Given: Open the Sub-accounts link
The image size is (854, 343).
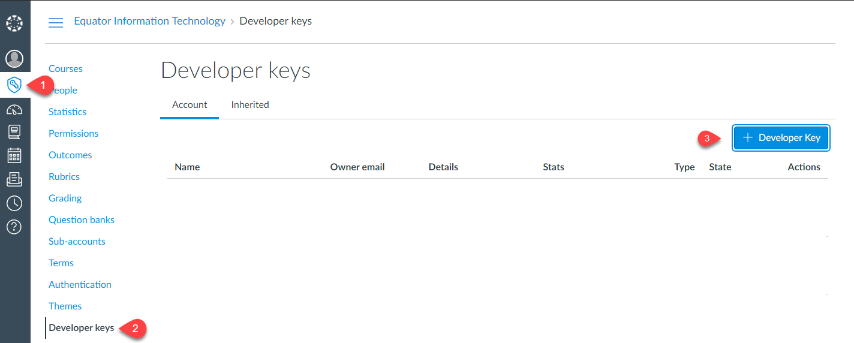Looking at the screenshot, I should (x=77, y=242).
